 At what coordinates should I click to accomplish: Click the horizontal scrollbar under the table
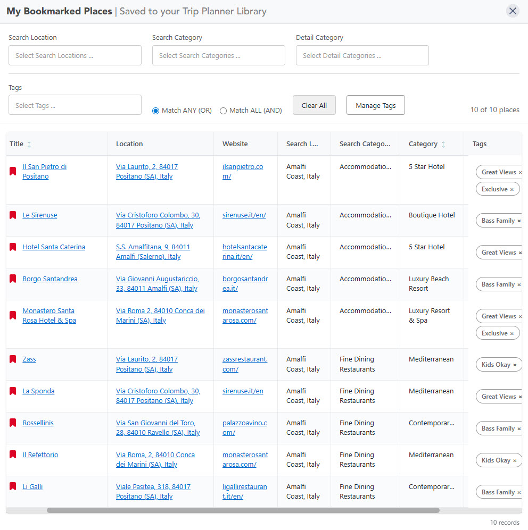click(243, 510)
